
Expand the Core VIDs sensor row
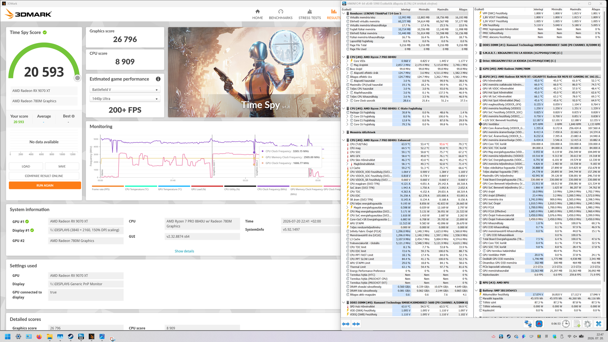coord(347,61)
